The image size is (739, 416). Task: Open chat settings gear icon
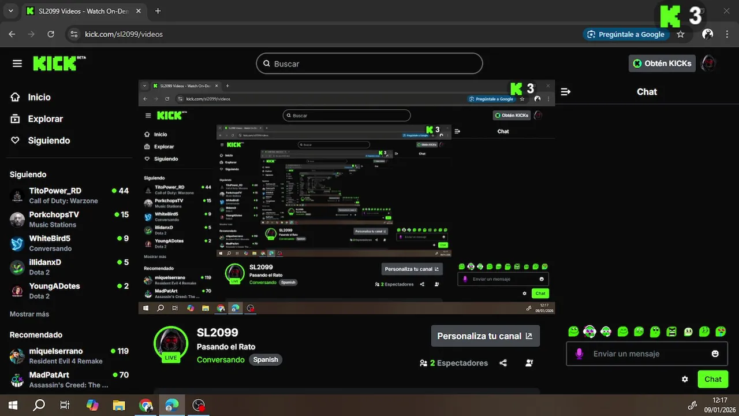(685, 379)
